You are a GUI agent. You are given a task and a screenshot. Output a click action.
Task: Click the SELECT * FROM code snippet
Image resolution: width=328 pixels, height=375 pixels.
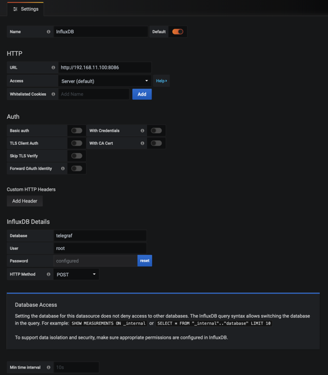[x=214, y=323]
